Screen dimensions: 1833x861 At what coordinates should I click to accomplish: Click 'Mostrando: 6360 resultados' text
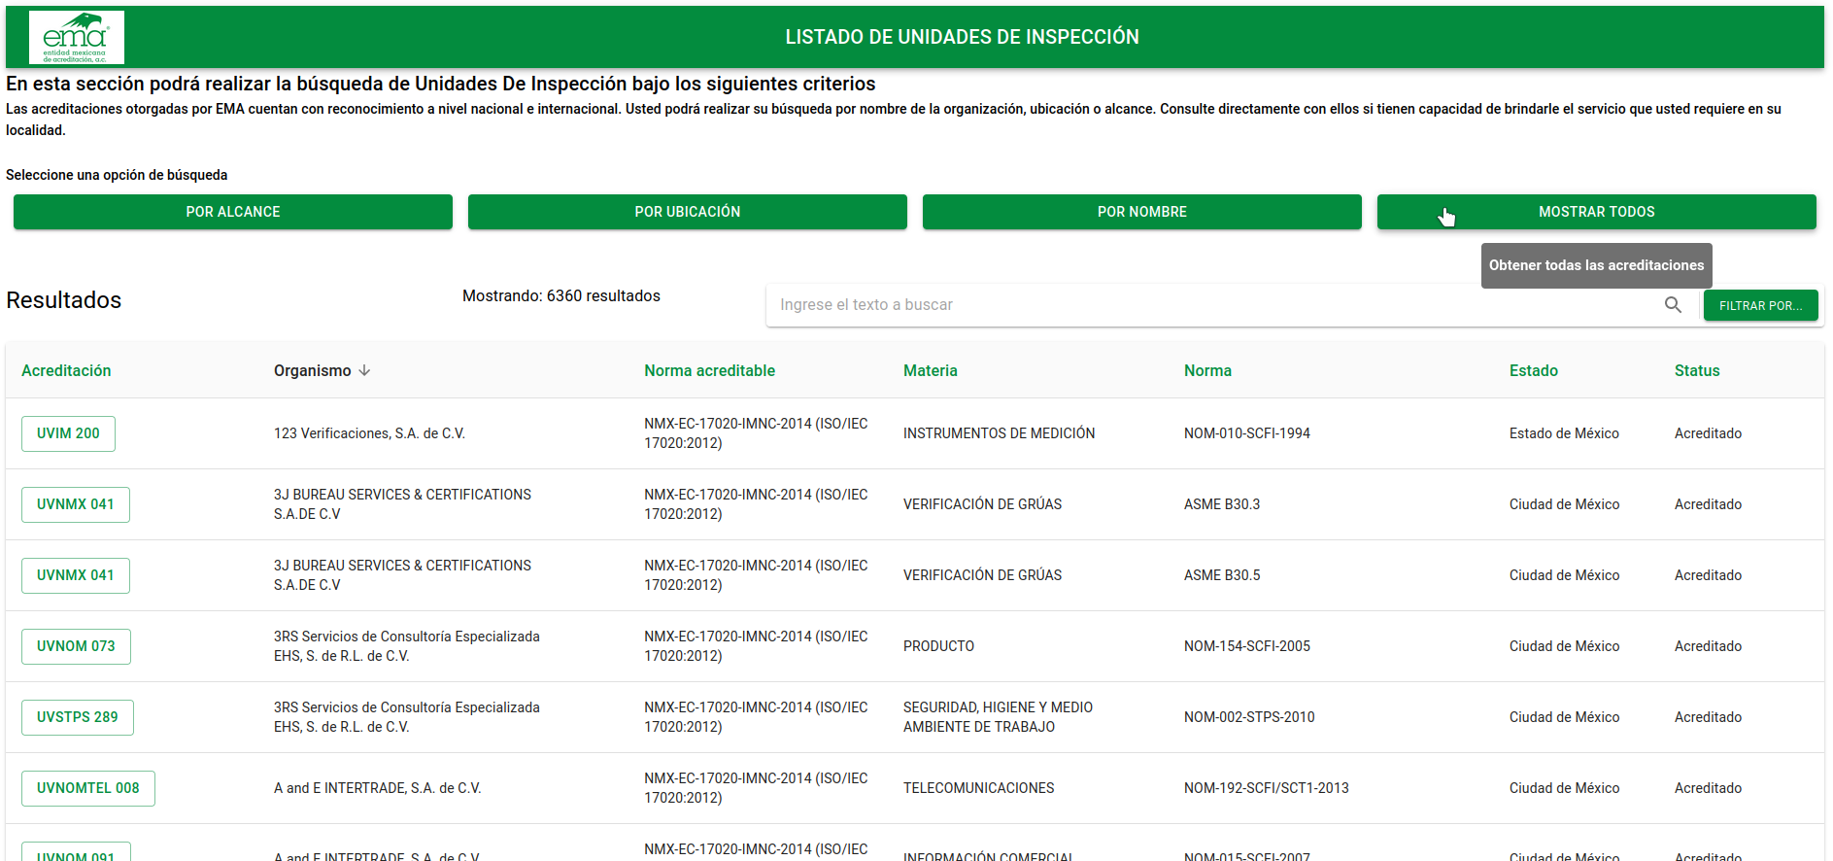560,295
